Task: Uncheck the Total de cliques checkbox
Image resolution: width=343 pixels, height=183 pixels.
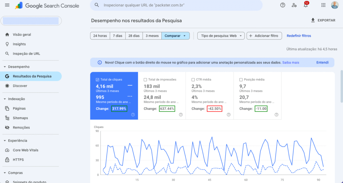Action: point(97,80)
